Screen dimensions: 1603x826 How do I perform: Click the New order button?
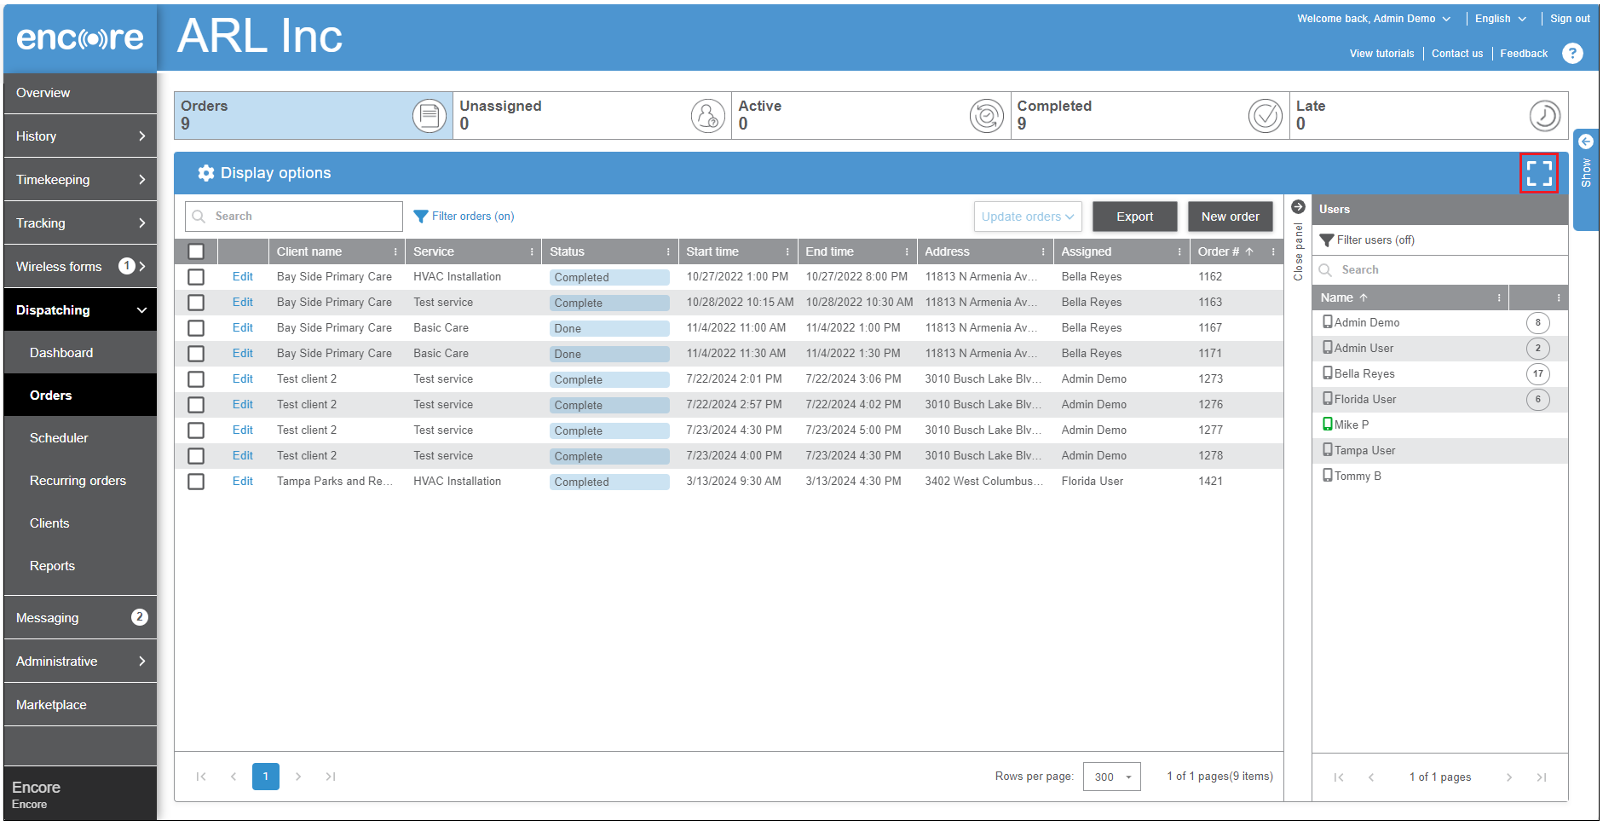tap(1231, 217)
